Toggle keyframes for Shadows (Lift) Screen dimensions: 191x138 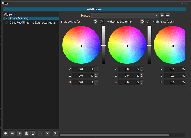click(x=101, y=22)
